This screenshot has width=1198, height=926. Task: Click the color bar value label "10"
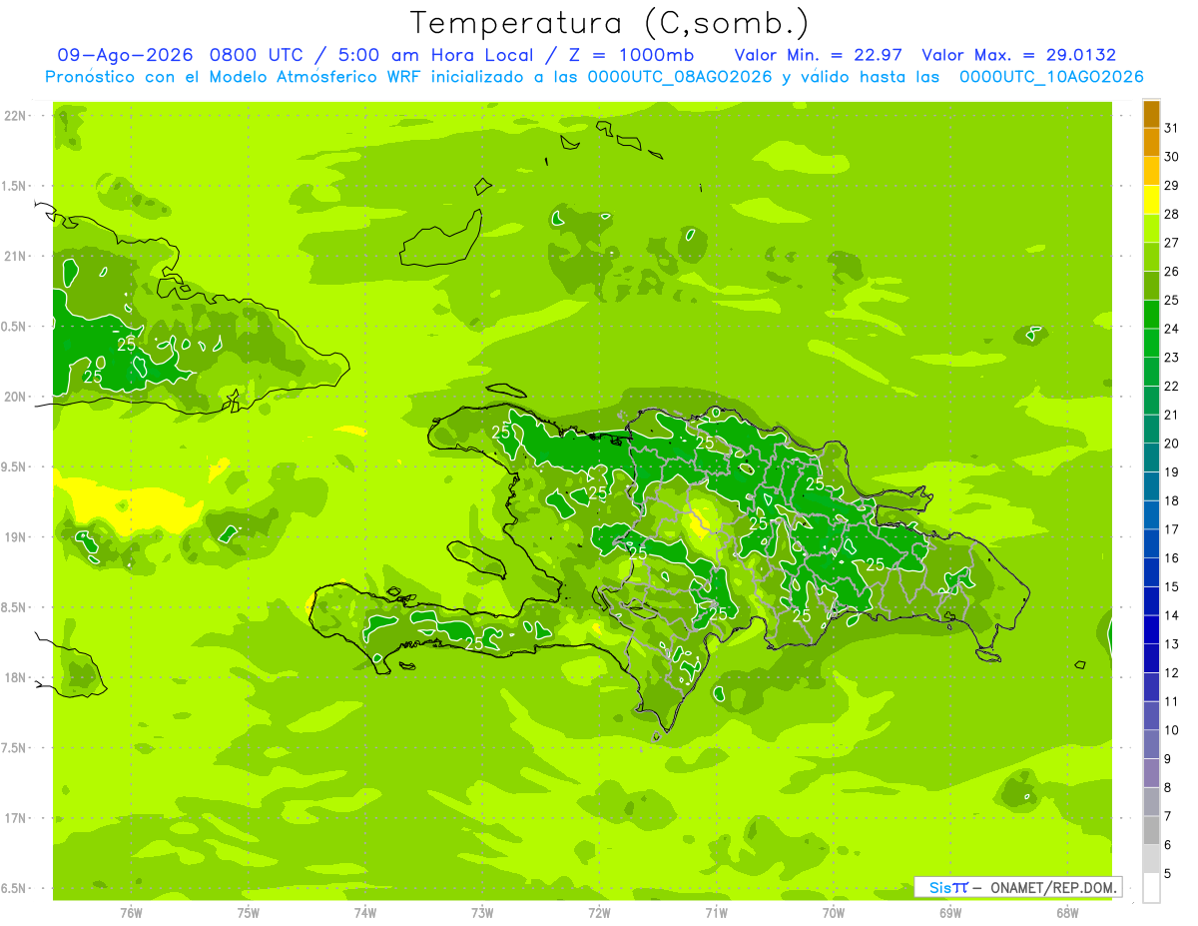1171,730
